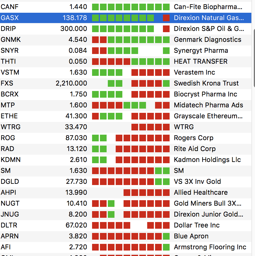This screenshot has height=256, width=255.
Task: Click the price 27.730 for DGLD
Action: point(76,182)
